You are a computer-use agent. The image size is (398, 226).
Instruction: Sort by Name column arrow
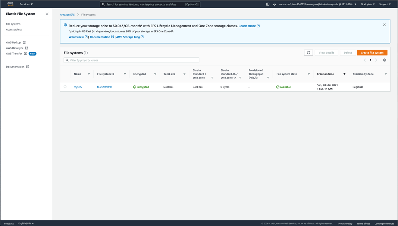(x=89, y=74)
